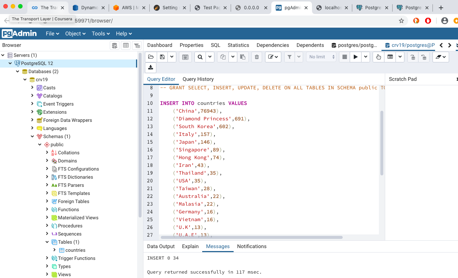Expand the Extensions tree node

[32, 112]
